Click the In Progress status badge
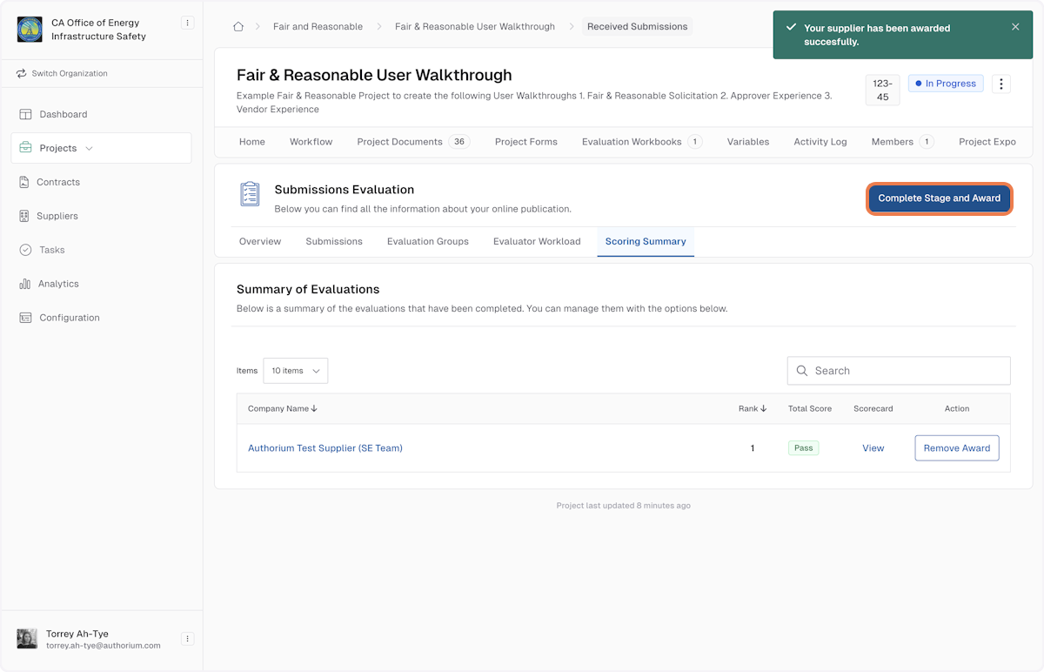Image resolution: width=1044 pixels, height=672 pixels. 946,84
